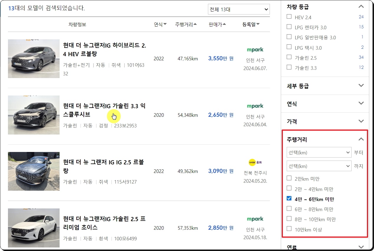The height and width of the screenshot is (251, 374).
Task: Open the 선택(km) 까지 mileage dropdown
Action: tap(319, 166)
